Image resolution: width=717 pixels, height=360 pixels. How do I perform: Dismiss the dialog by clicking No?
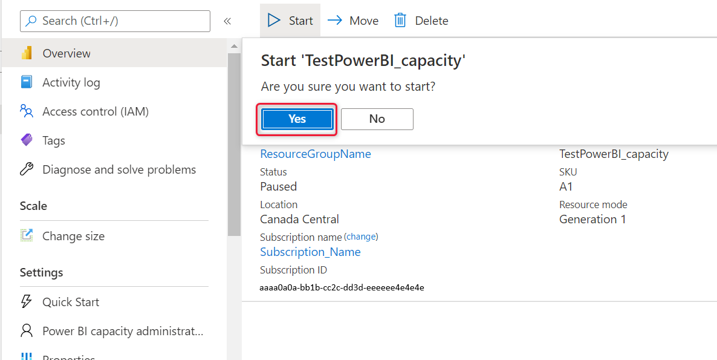(377, 119)
